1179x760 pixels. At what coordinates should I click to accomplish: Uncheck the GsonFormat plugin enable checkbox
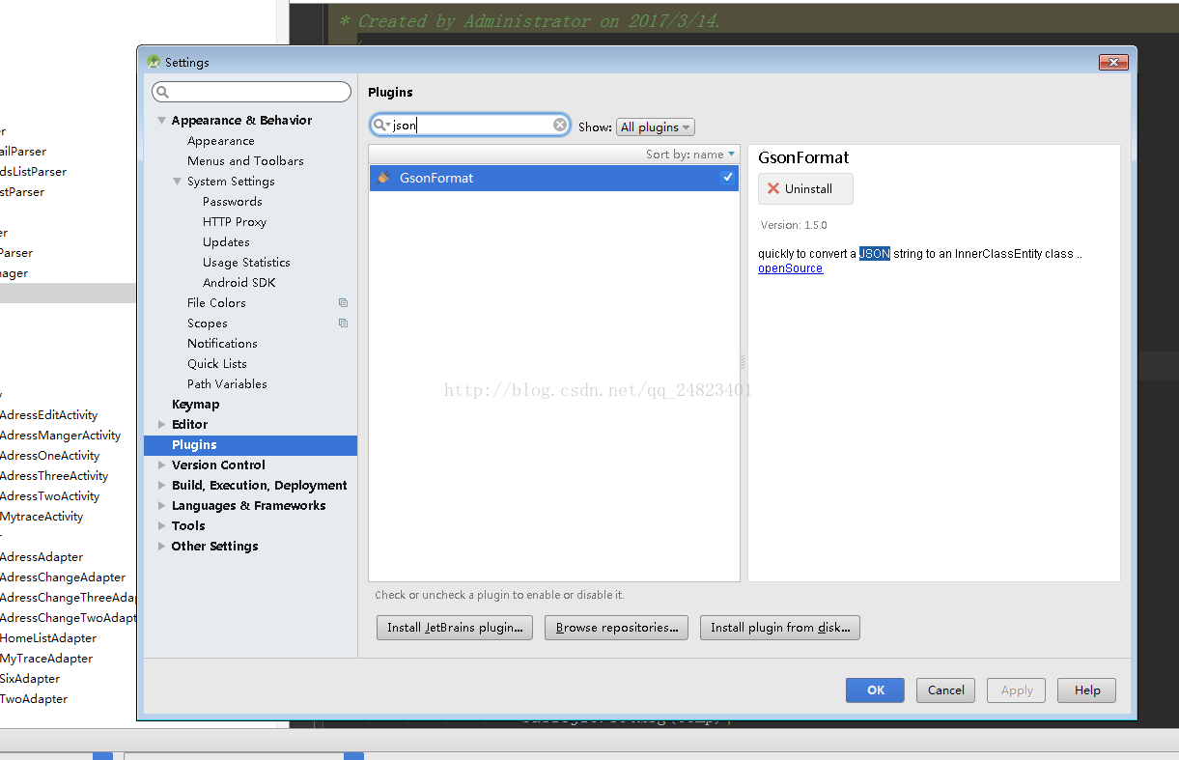(727, 178)
